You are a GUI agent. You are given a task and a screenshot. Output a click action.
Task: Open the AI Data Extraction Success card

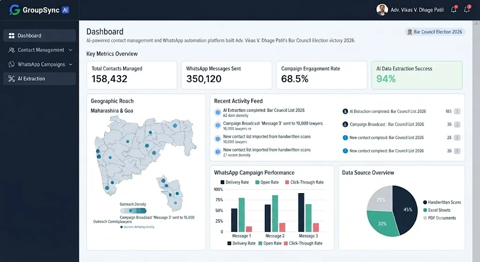click(x=417, y=75)
